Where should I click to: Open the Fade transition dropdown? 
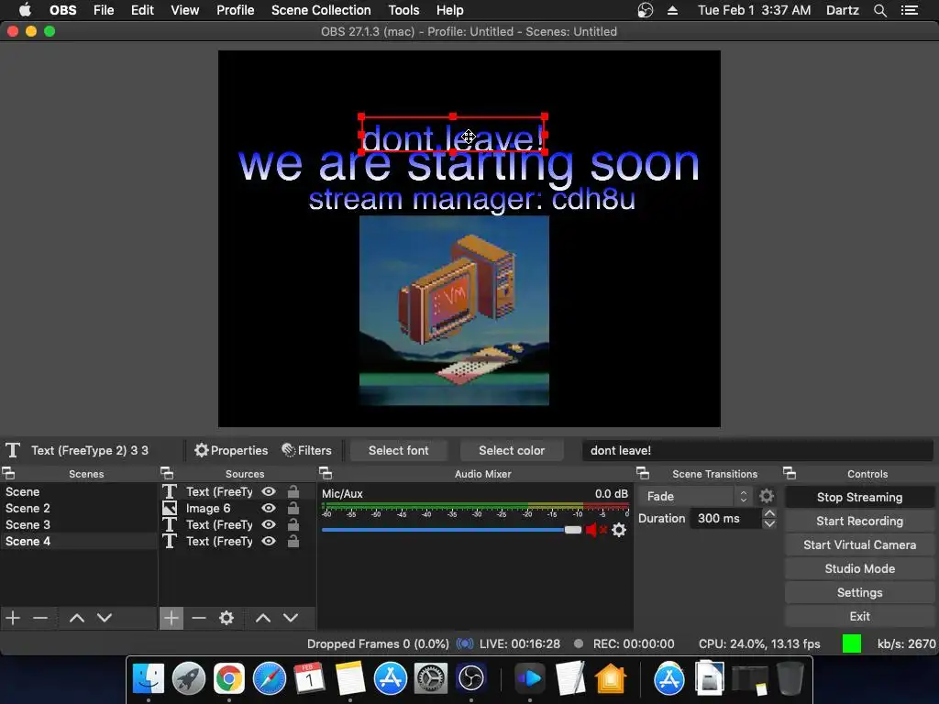click(x=695, y=496)
